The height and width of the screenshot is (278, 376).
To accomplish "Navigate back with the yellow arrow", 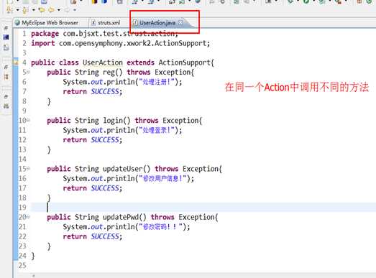I will (x=51, y=10).
